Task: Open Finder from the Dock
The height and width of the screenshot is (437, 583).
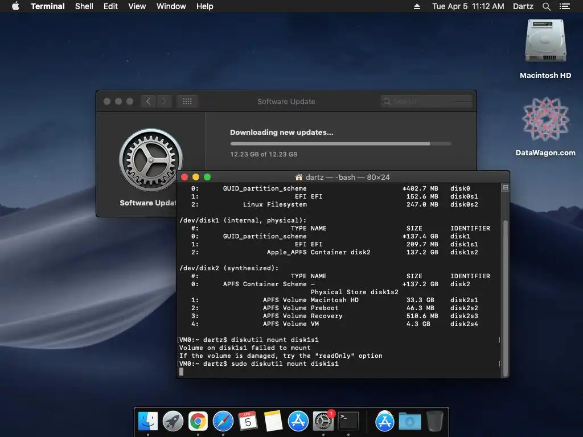Action: pyautogui.click(x=148, y=421)
